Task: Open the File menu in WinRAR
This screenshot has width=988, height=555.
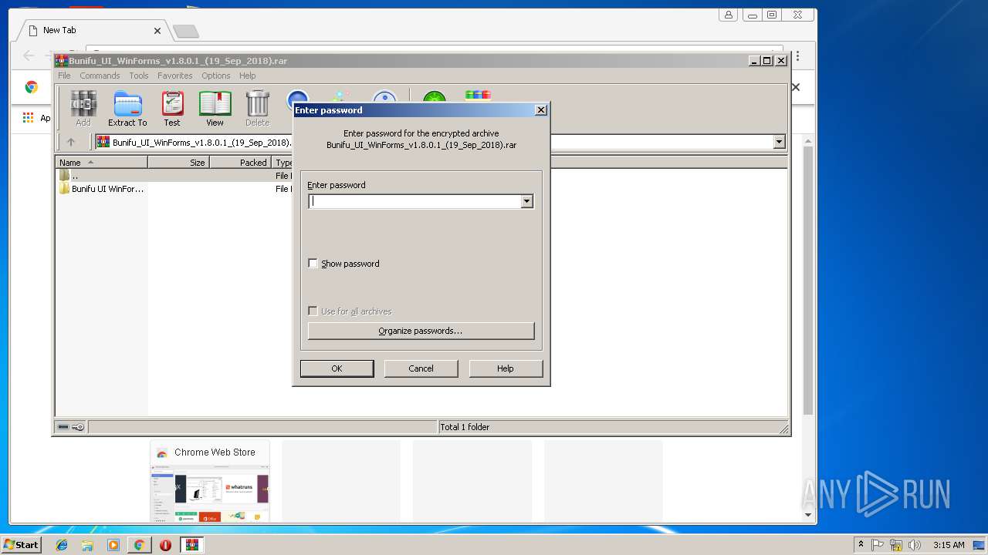Action: point(64,76)
